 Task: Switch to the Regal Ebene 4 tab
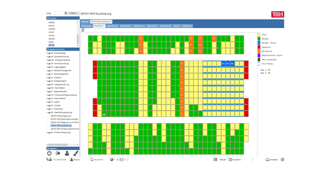tap(139, 26)
